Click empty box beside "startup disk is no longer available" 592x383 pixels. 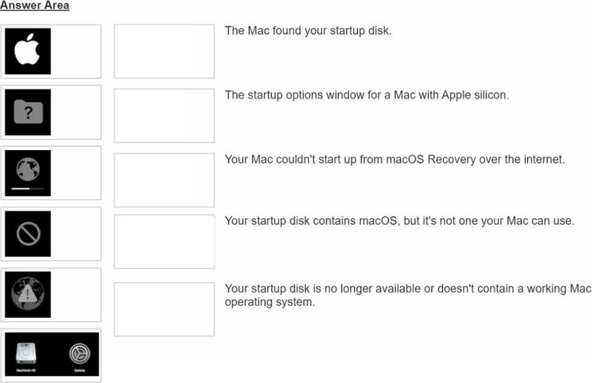[164, 309]
